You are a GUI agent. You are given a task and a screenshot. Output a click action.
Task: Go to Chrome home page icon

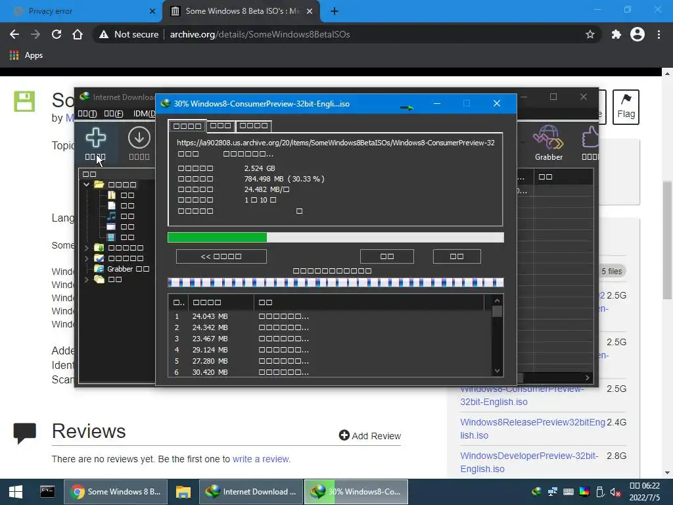(x=78, y=34)
